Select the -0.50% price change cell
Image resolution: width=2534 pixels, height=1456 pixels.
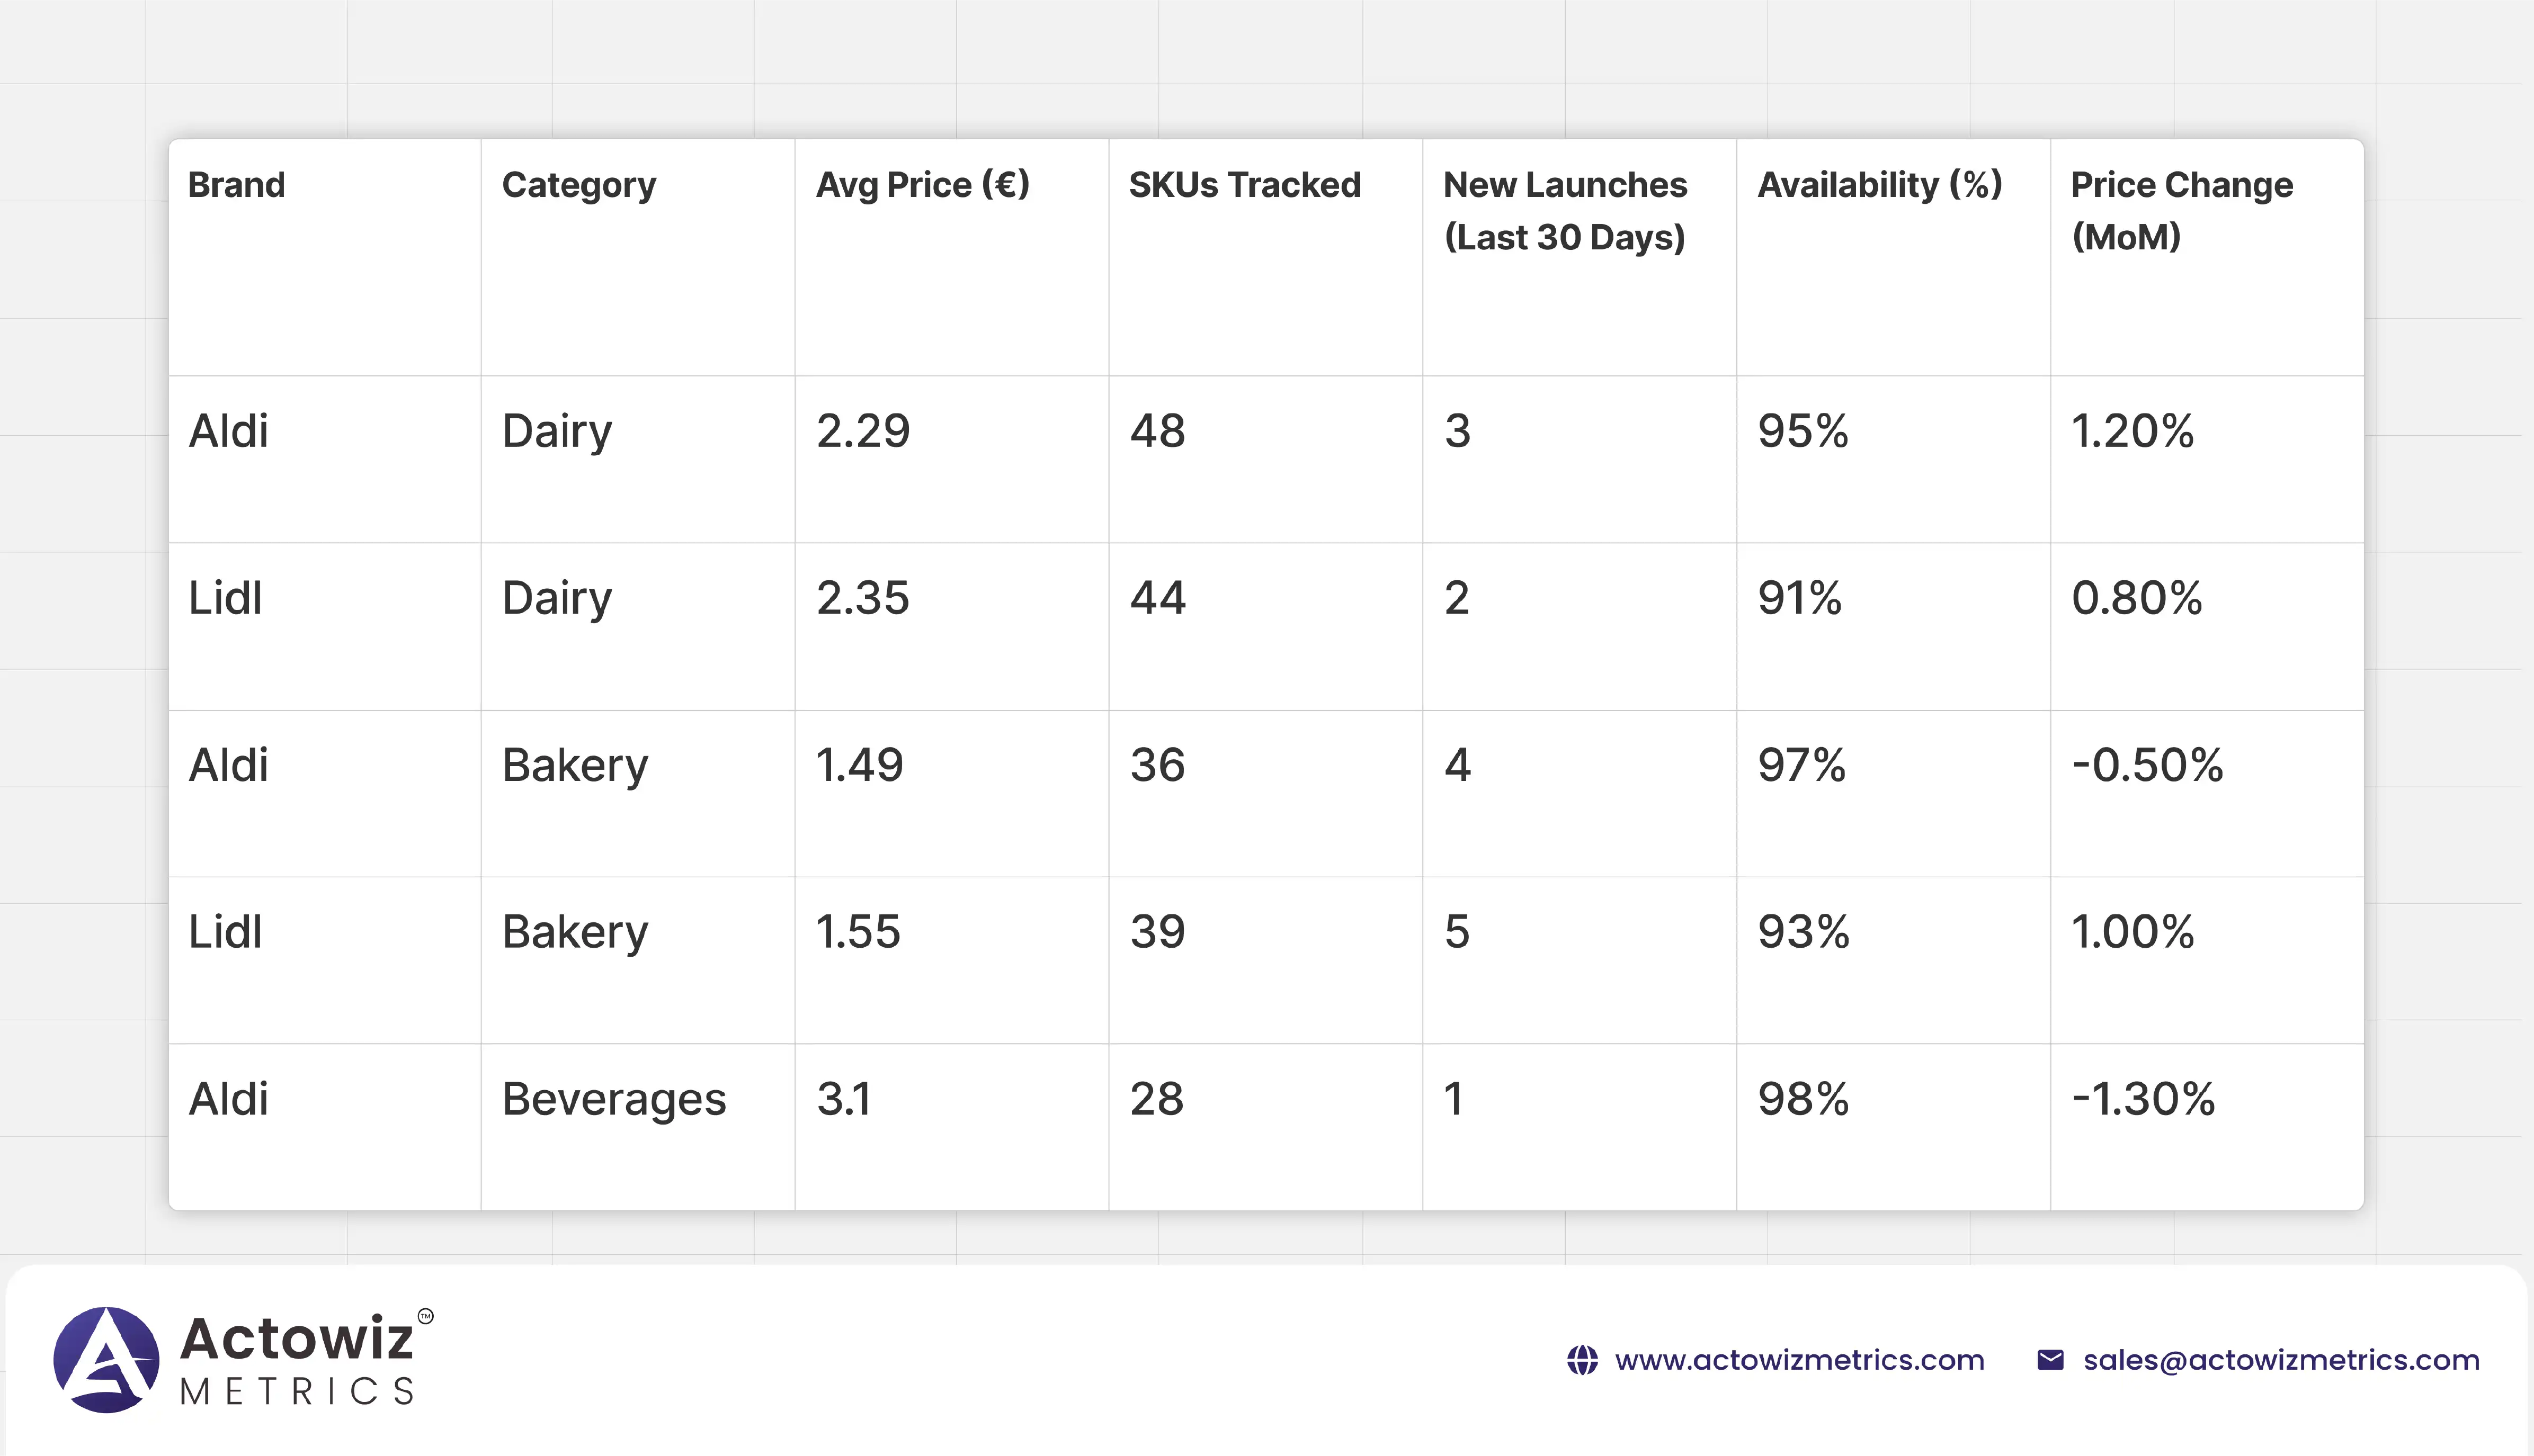tap(2147, 765)
